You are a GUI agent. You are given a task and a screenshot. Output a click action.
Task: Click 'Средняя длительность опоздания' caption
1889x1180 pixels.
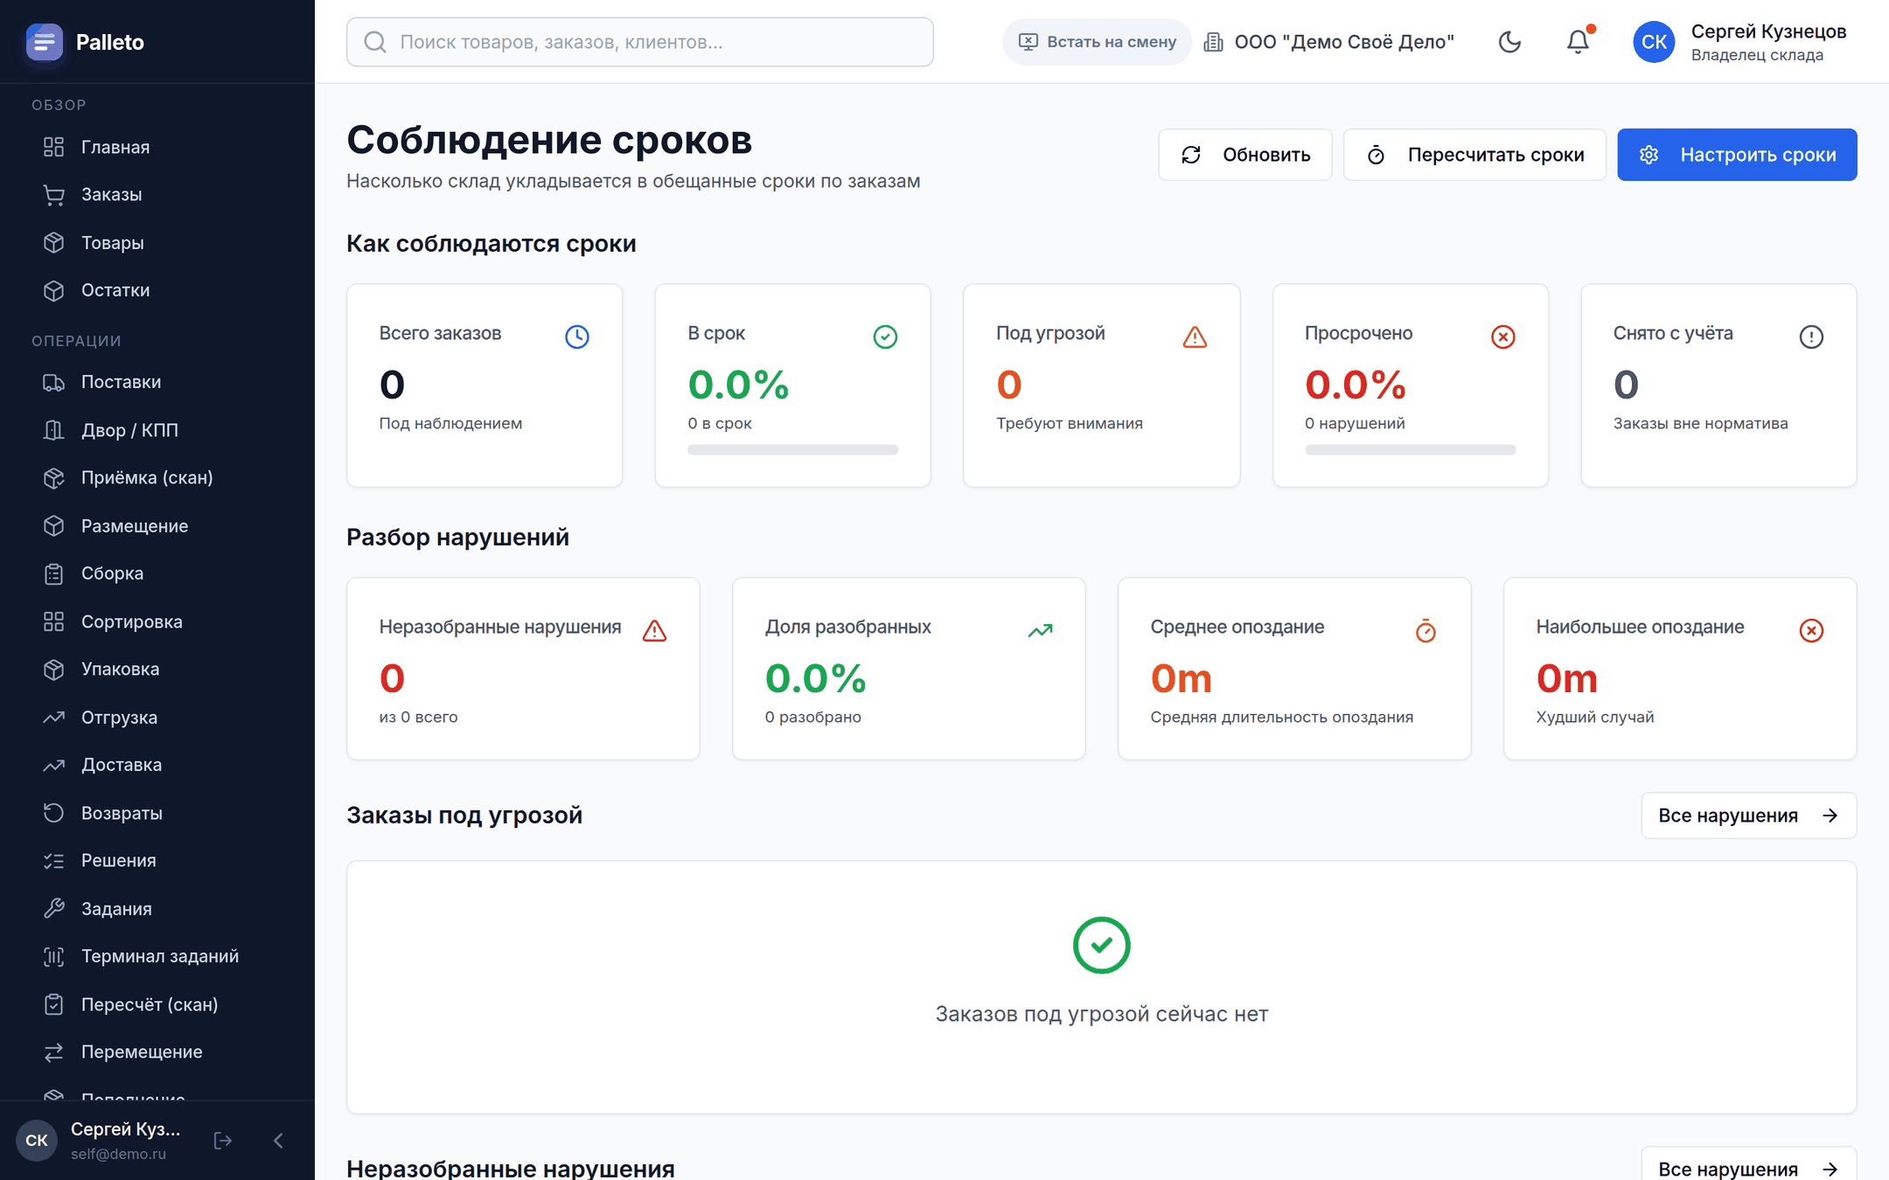pos(1281,717)
